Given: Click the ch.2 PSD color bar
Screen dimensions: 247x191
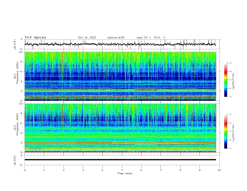Looking at the screenshot, I should pos(225,131).
